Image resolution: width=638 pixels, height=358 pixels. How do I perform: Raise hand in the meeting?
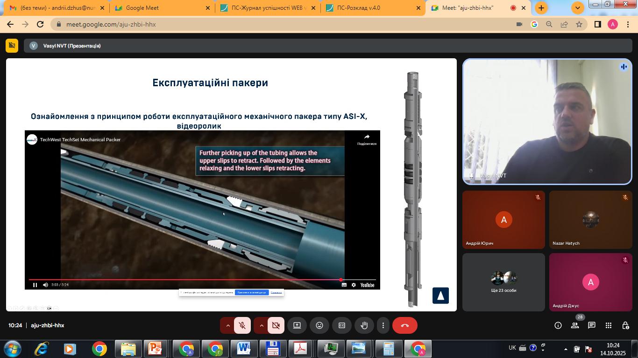(x=364, y=325)
